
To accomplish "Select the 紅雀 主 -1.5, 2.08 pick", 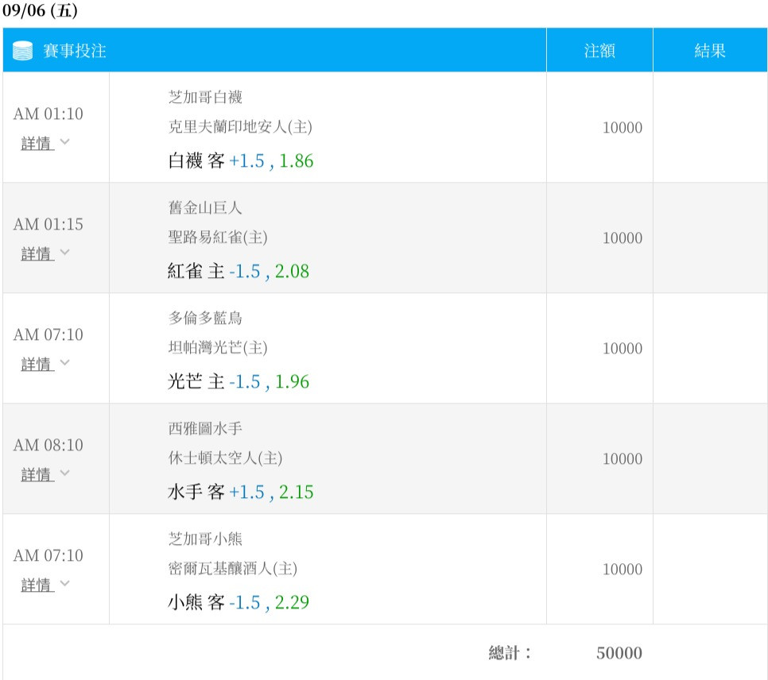I will click(239, 271).
